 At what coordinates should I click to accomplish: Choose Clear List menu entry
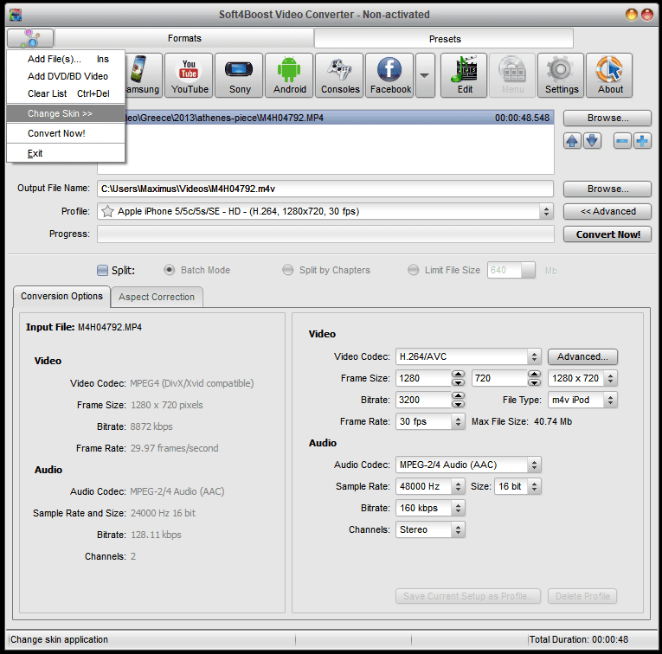[66, 93]
